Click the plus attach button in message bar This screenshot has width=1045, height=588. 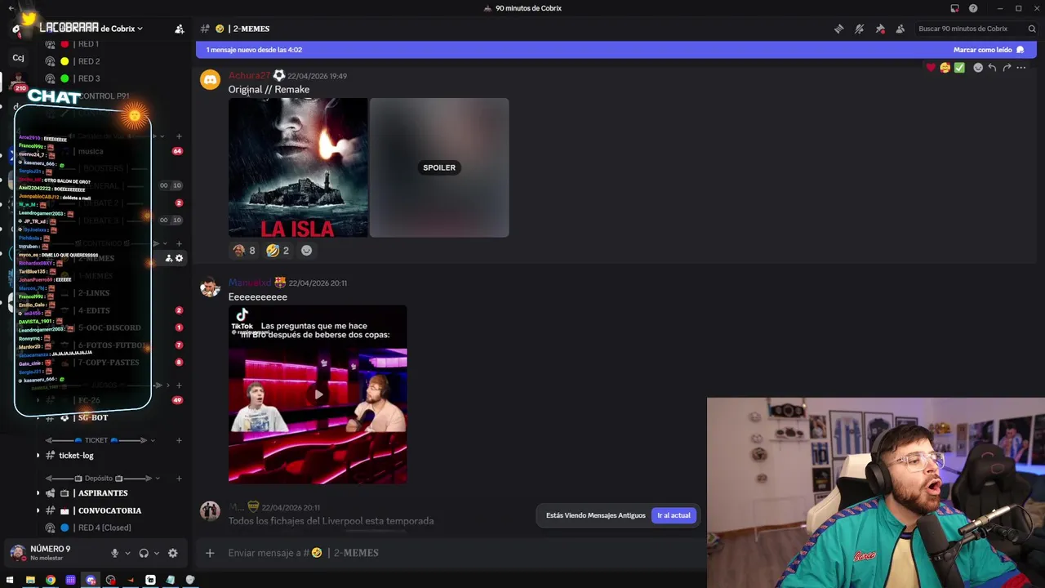(210, 553)
